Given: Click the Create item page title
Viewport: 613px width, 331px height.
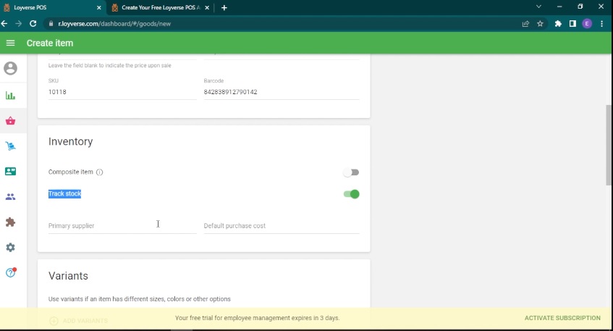Looking at the screenshot, I should [x=50, y=43].
